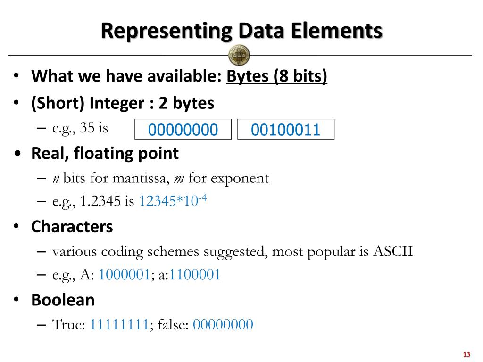Click the superscript -4 exponent
The height and width of the screenshot is (362, 483).
tap(202, 197)
